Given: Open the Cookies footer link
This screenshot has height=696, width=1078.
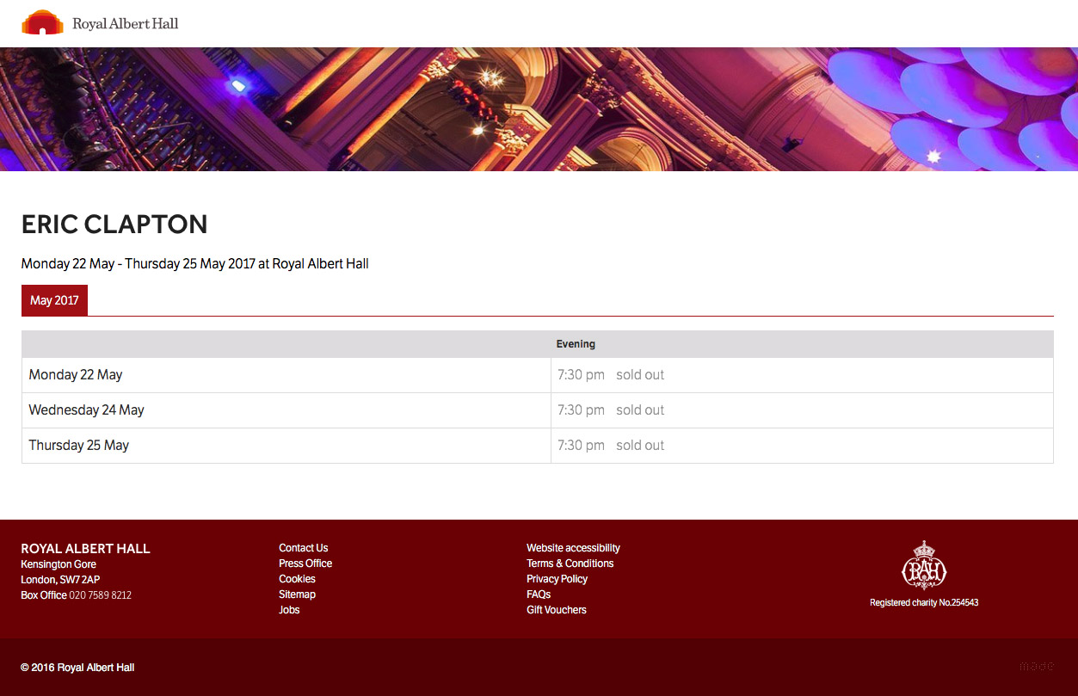Looking at the screenshot, I should coord(298,579).
